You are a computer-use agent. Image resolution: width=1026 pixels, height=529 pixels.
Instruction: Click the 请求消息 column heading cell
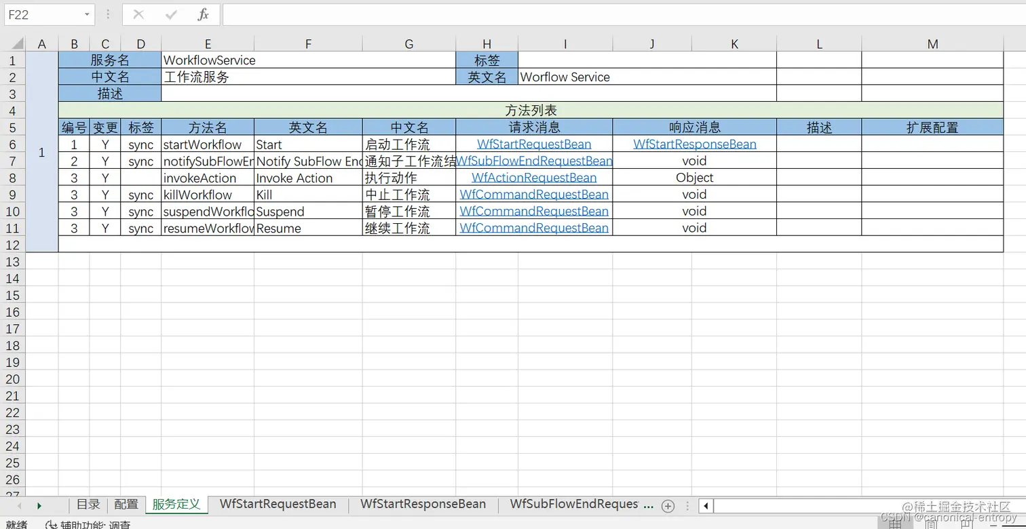click(534, 128)
